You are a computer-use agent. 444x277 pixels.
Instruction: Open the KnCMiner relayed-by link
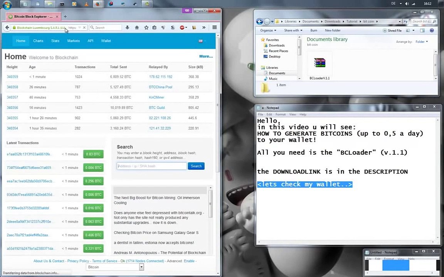tap(156, 97)
